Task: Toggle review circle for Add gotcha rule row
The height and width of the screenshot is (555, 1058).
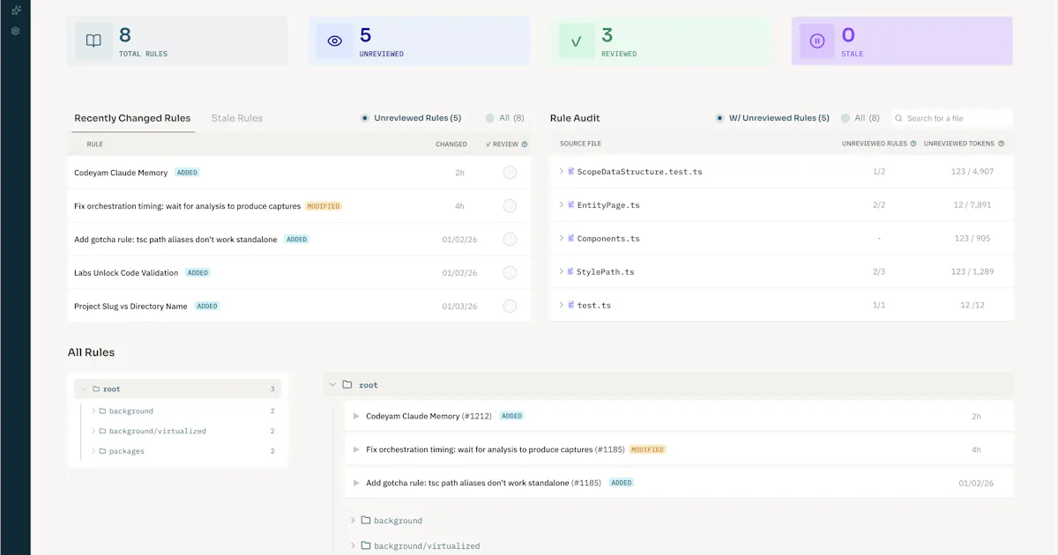Action: [510, 240]
